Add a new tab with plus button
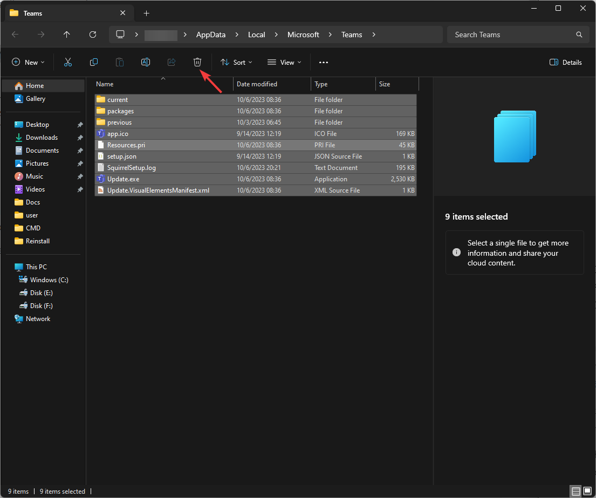Viewport: 596px width, 498px height. (147, 13)
